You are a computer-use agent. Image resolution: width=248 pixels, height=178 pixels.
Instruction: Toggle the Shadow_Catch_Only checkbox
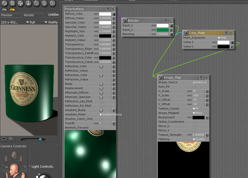point(101,119)
